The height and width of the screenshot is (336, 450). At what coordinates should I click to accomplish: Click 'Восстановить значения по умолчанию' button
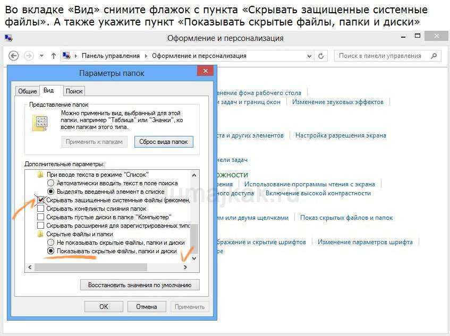[140, 285]
